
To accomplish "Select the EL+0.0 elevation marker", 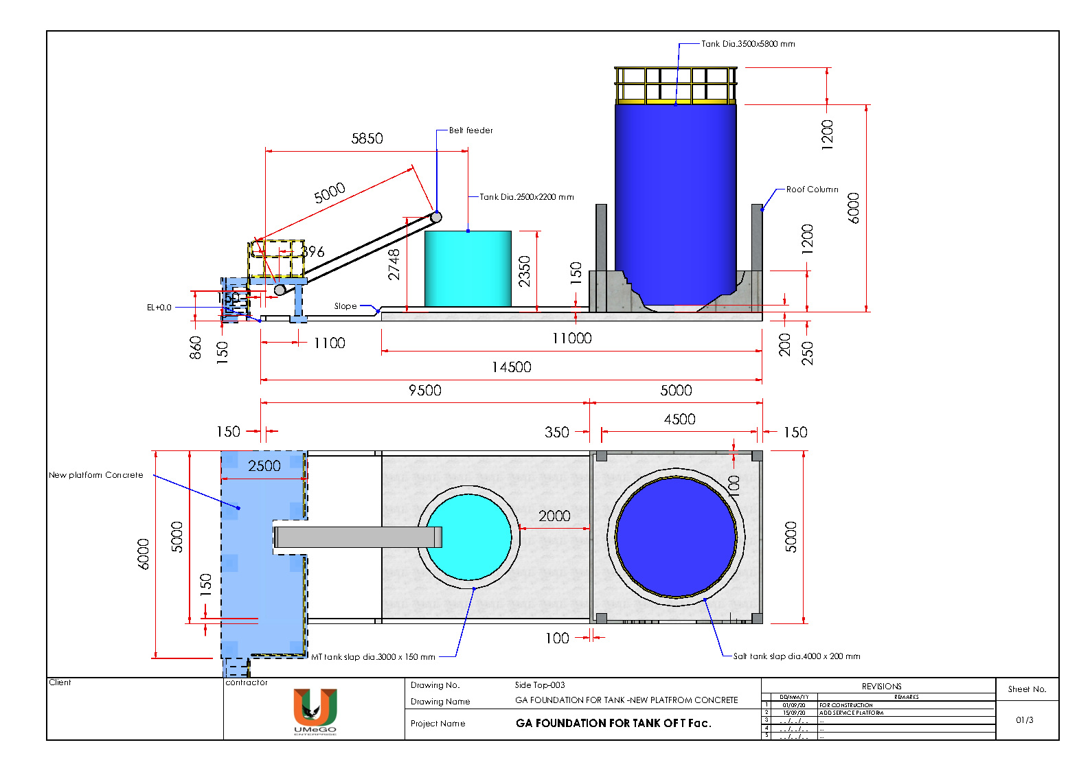I will point(159,308).
